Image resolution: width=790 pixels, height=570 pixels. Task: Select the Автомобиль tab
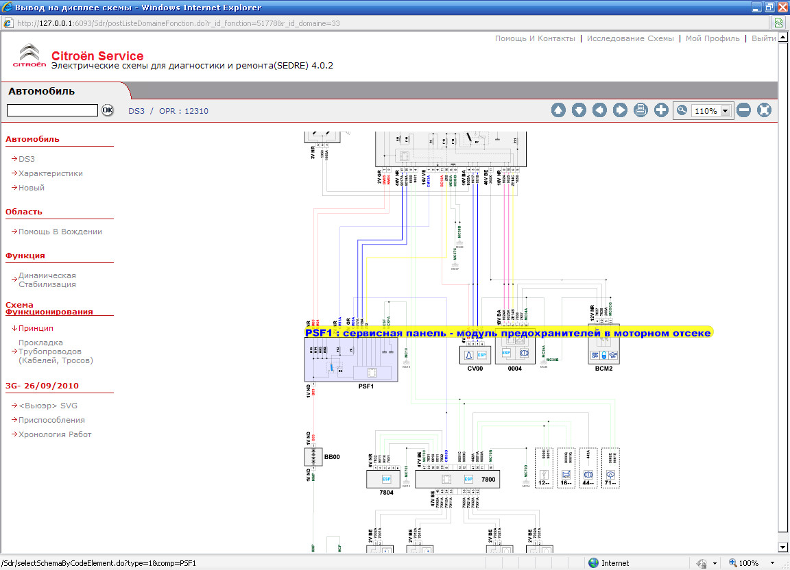[41, 91]
